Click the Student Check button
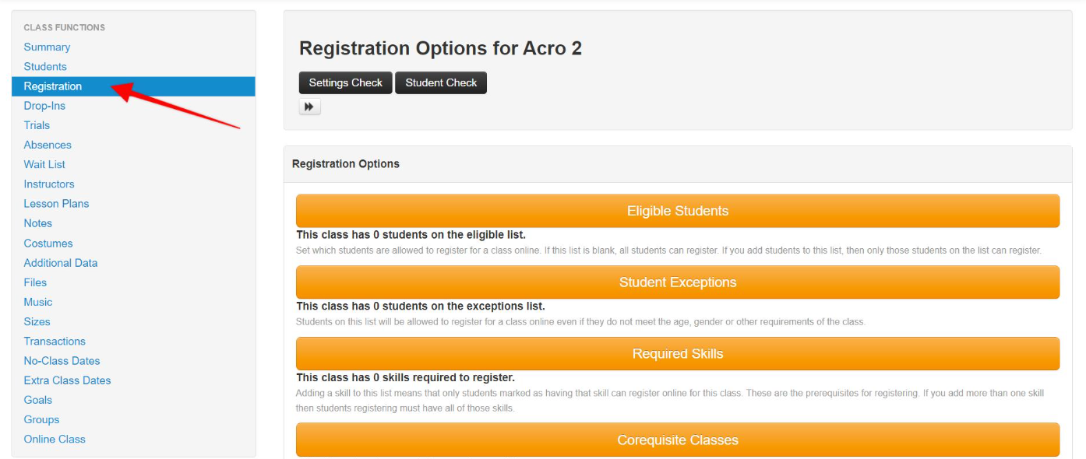The width and height of the screenshot is (1086, 459). click(441, 82)
